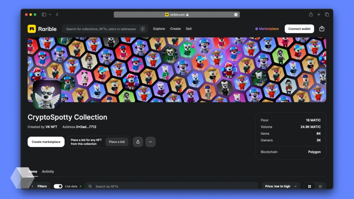Switch to small dense grid view
Image resolution: width=354 pixels, height=199 pixels.
point(320,186)
